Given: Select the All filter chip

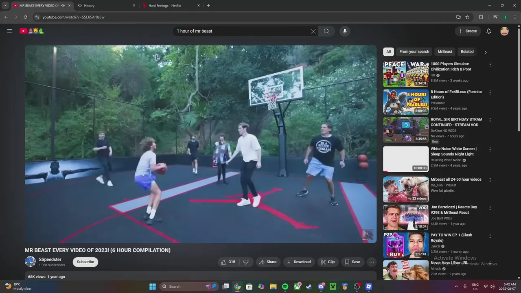Looking at the screenshot, I should tap(388, 52).
